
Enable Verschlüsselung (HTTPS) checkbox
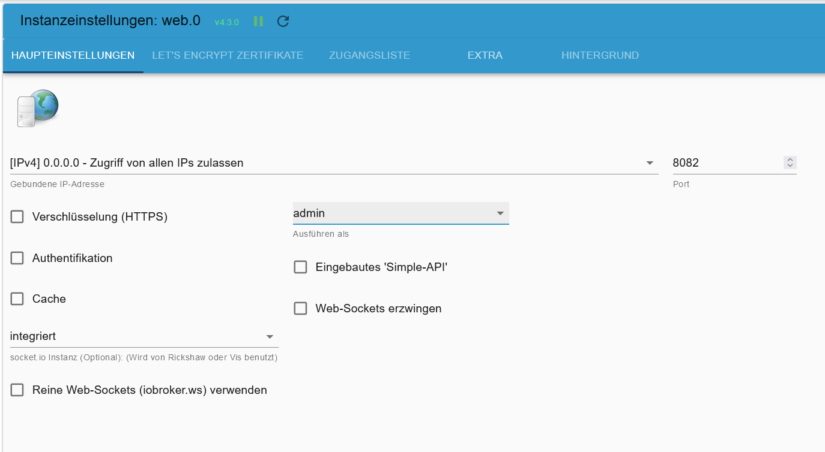point(17,217)
